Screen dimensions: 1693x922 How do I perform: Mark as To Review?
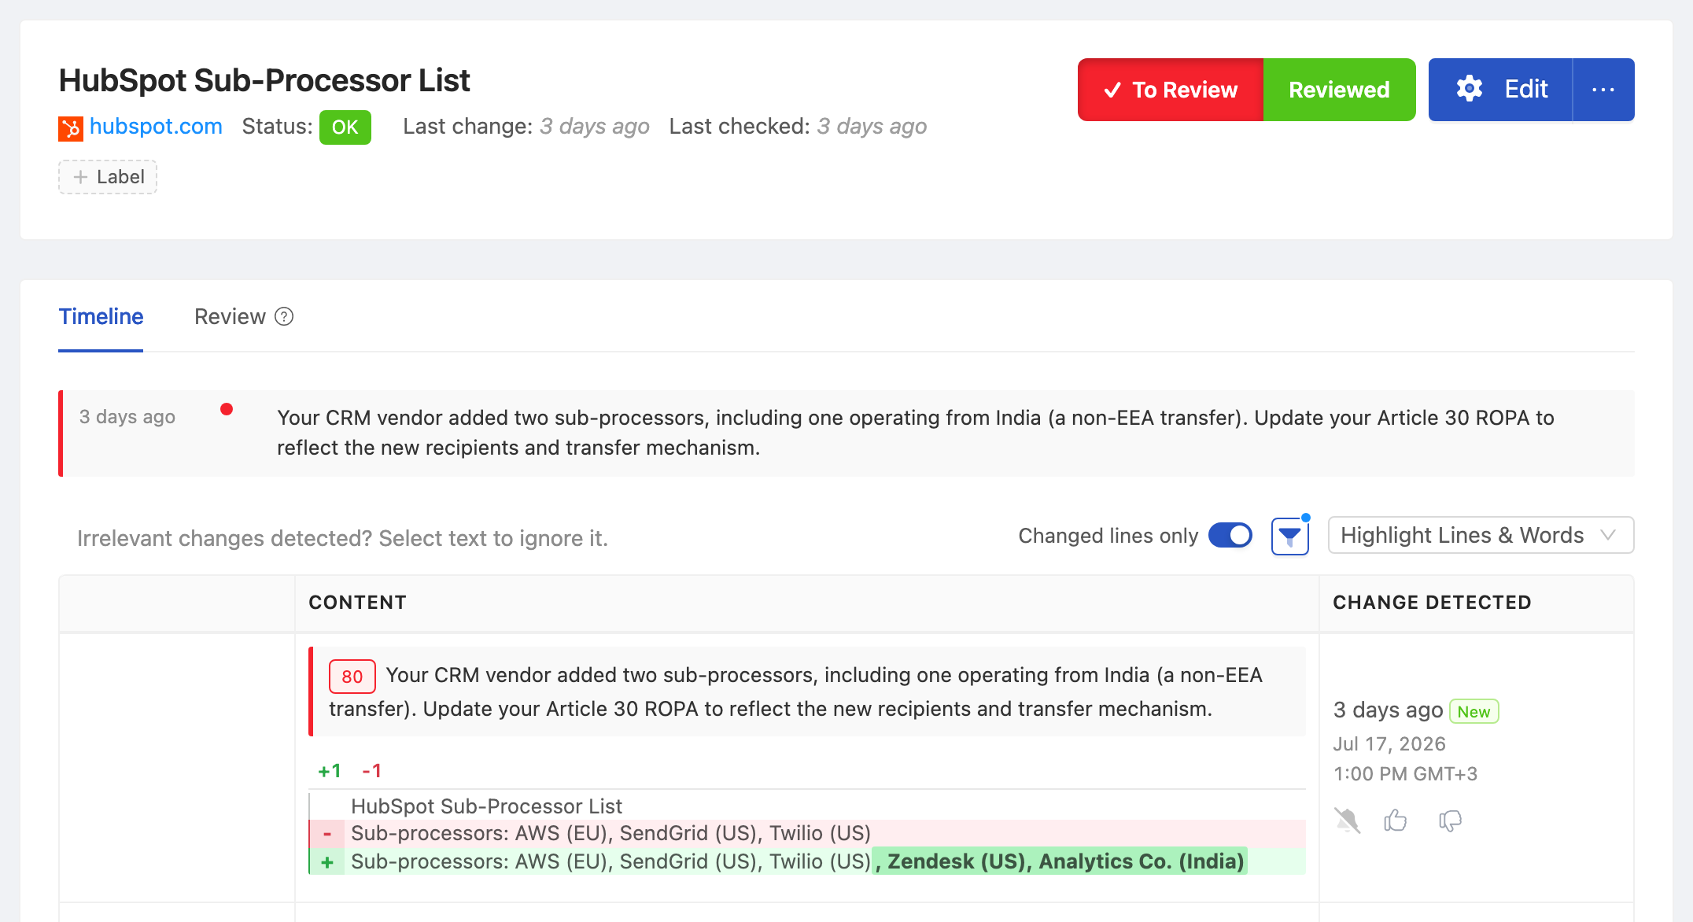(1171, 90)
